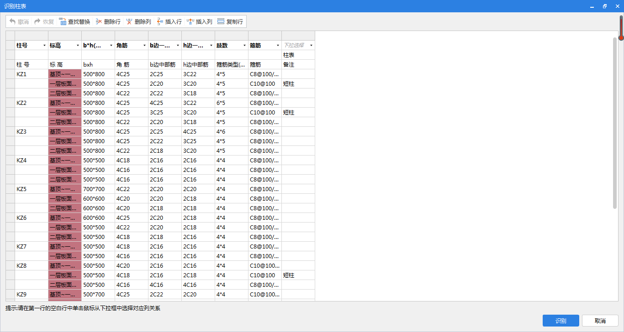
Task: Click the row header next to KZ5
Action: click(x=10, y=189)
